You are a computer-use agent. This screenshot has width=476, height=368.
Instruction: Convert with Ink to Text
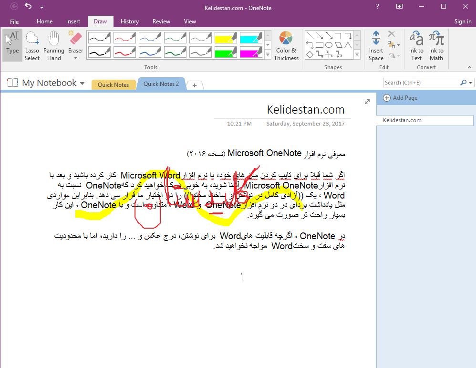click(x=416, y=45)
